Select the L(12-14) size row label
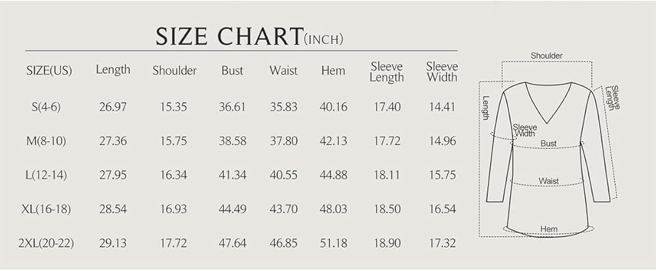656x271 pixels. pyautogui.click(x=46, y=175)
